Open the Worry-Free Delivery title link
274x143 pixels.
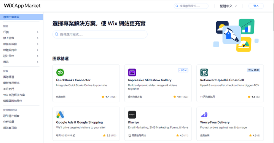(215, 122)
